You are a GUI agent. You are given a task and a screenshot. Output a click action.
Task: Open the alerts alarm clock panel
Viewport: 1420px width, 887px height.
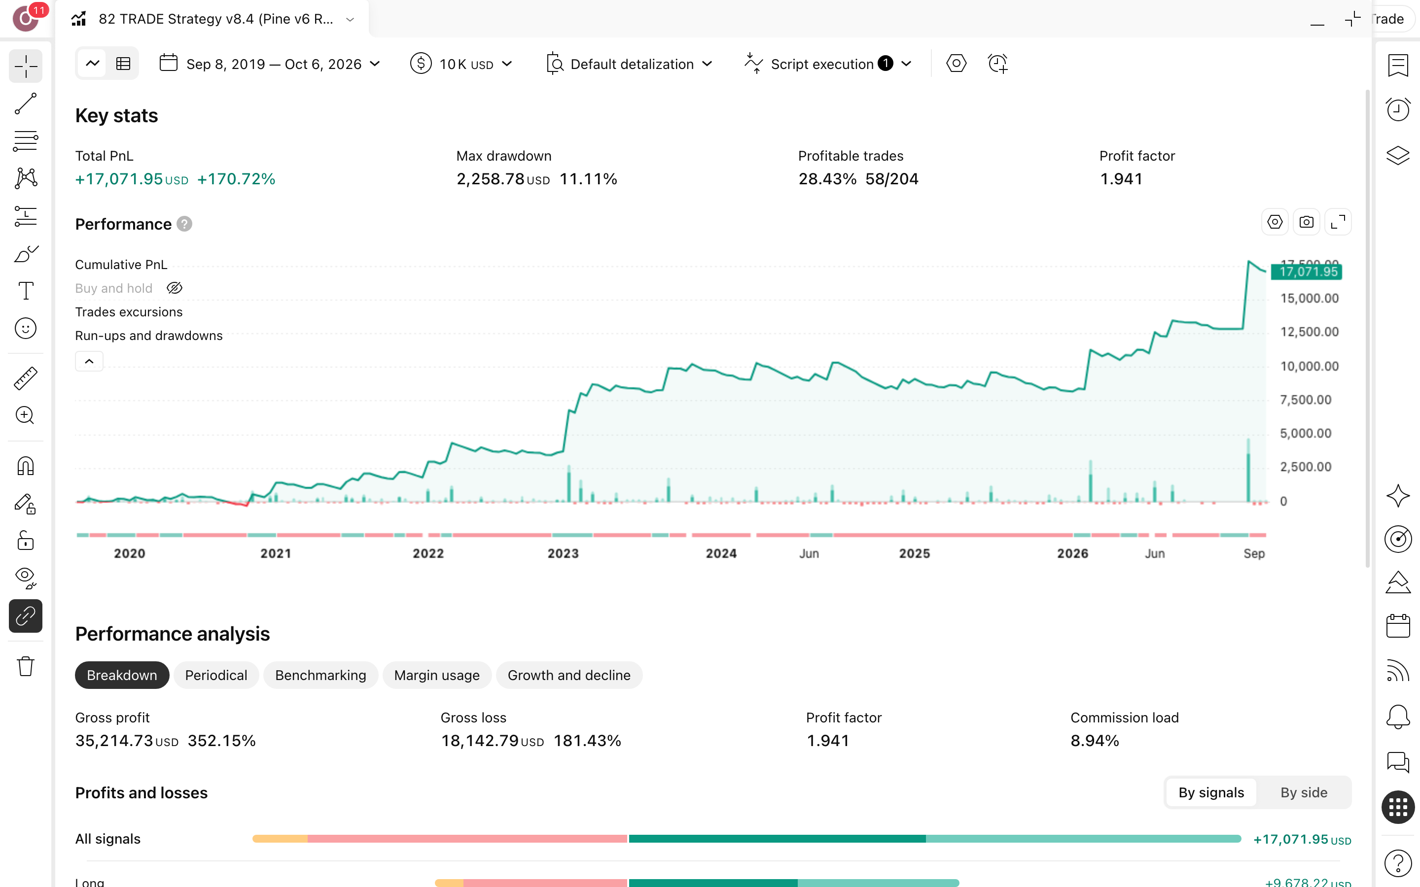1398,109
